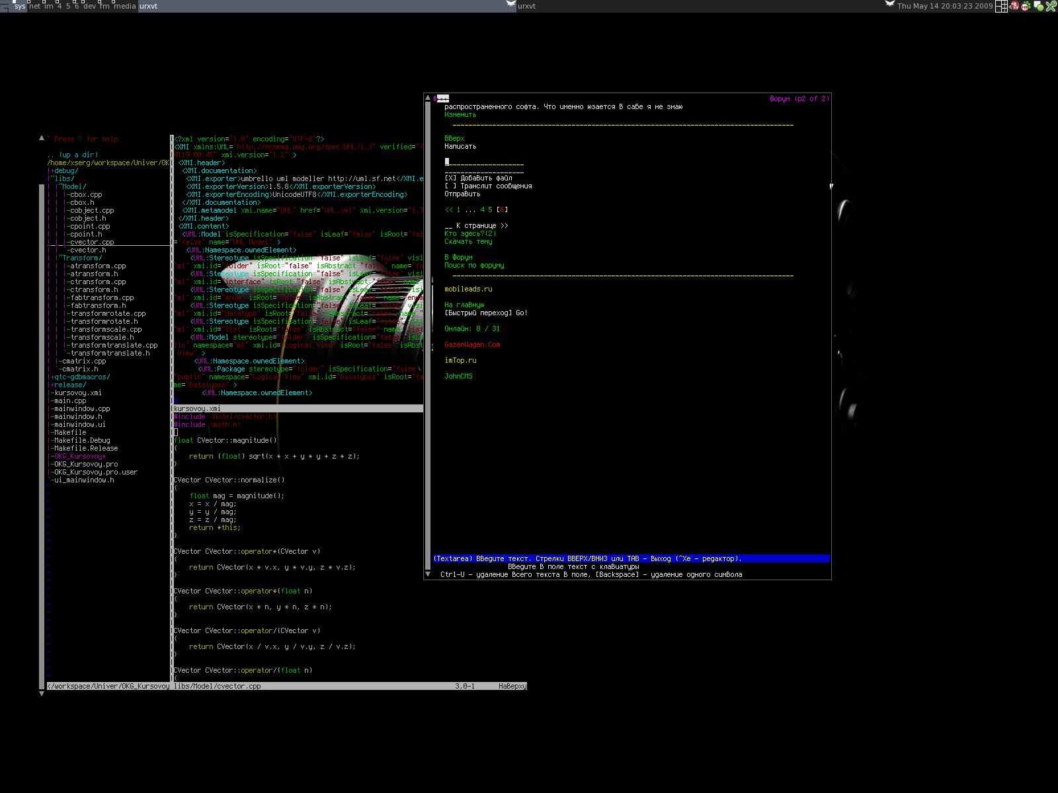Click the NR tray icon with green paw
This screenshot has width=1058, height=793.
1026,6
